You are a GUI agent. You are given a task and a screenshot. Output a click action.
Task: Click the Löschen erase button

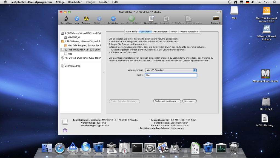(190, 101)
